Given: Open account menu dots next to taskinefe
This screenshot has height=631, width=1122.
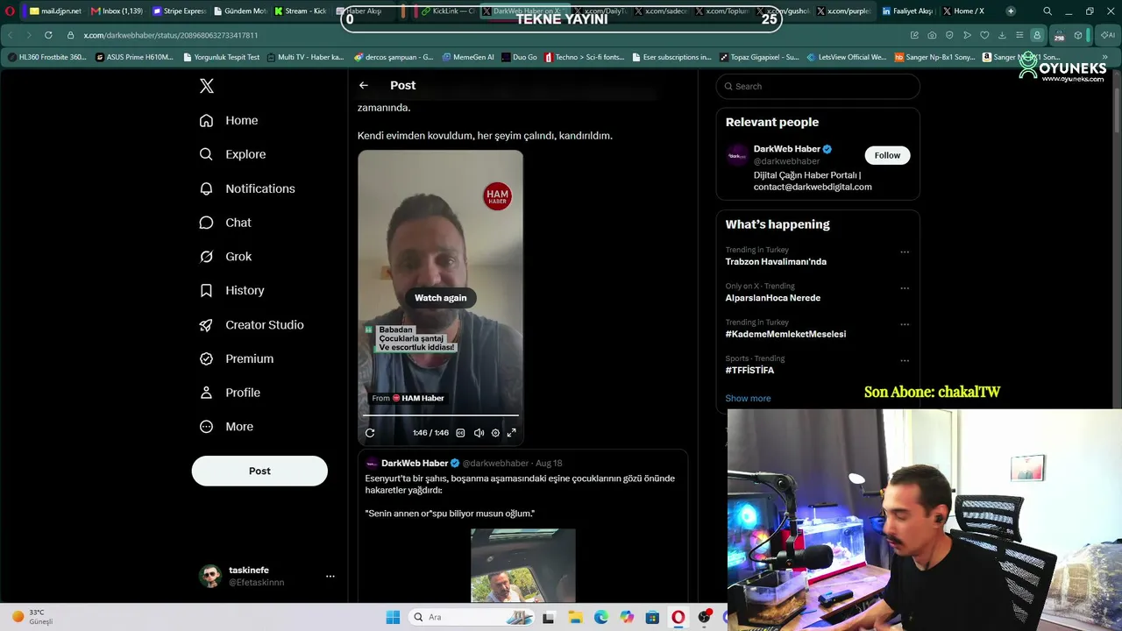Looking at the screenshot, I should [330, 576].
